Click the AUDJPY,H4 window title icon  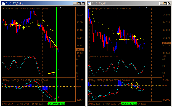89,3
